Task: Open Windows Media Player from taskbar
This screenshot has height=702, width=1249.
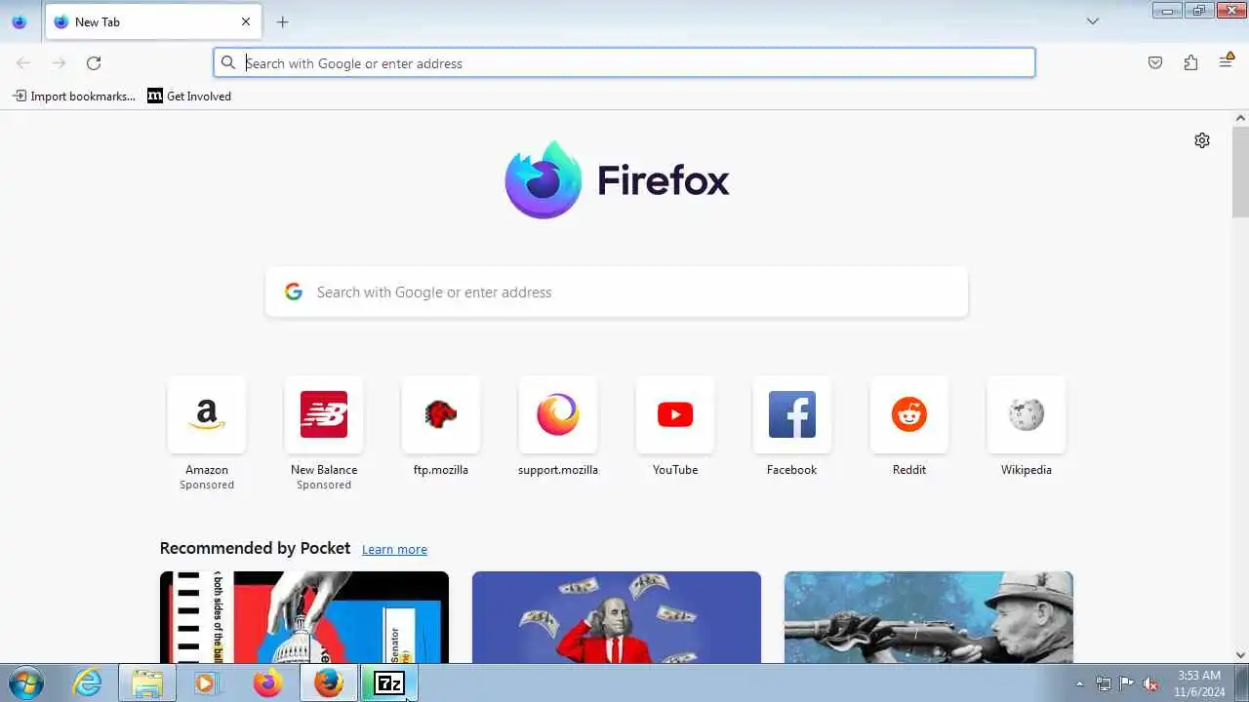Action: [x=206, y=683]
